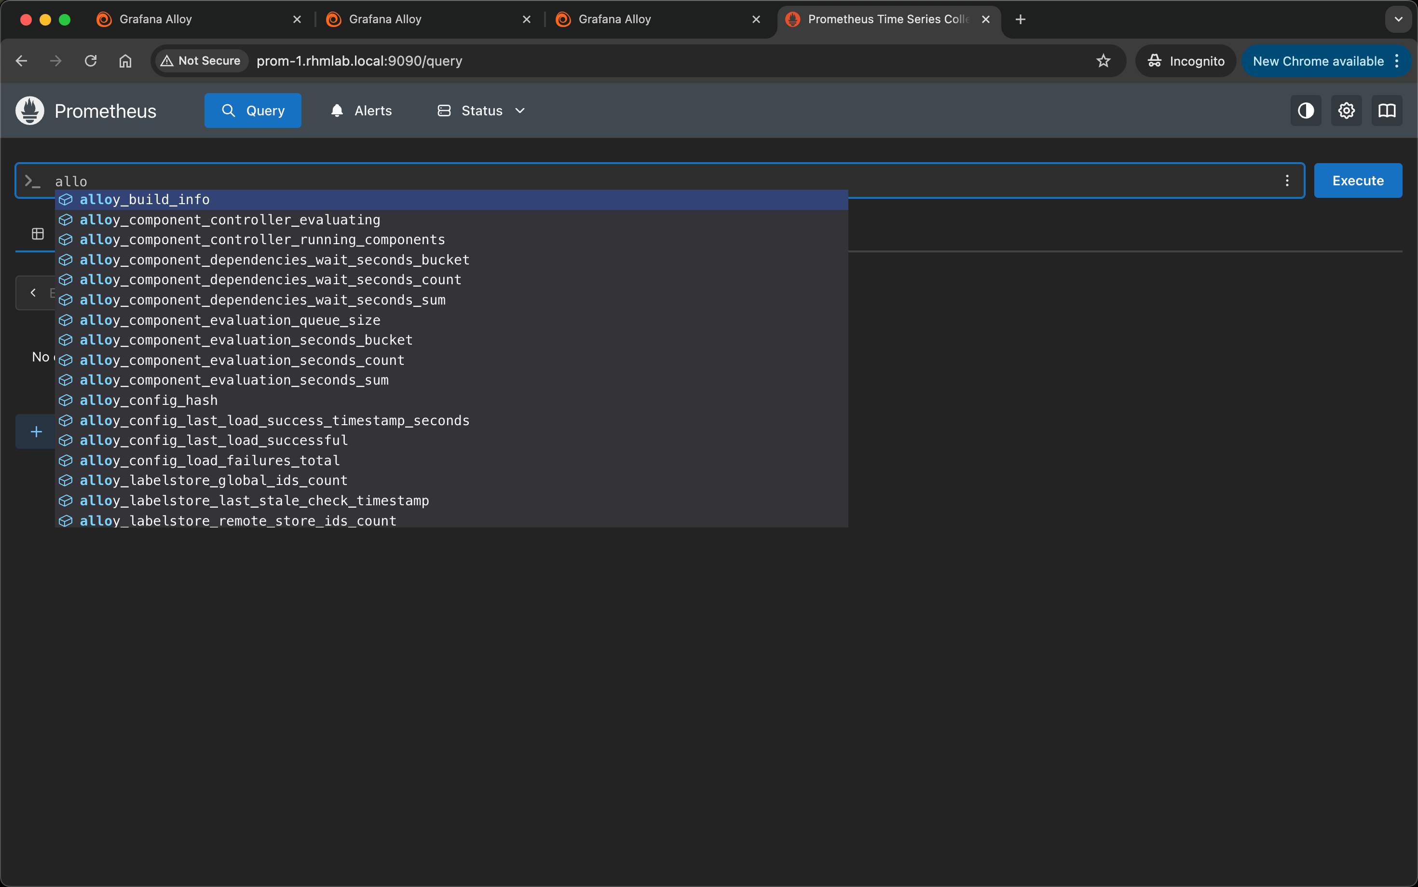Open the browser home page
The height and width of the screenshot is (887, 1418).
point(125,60)
